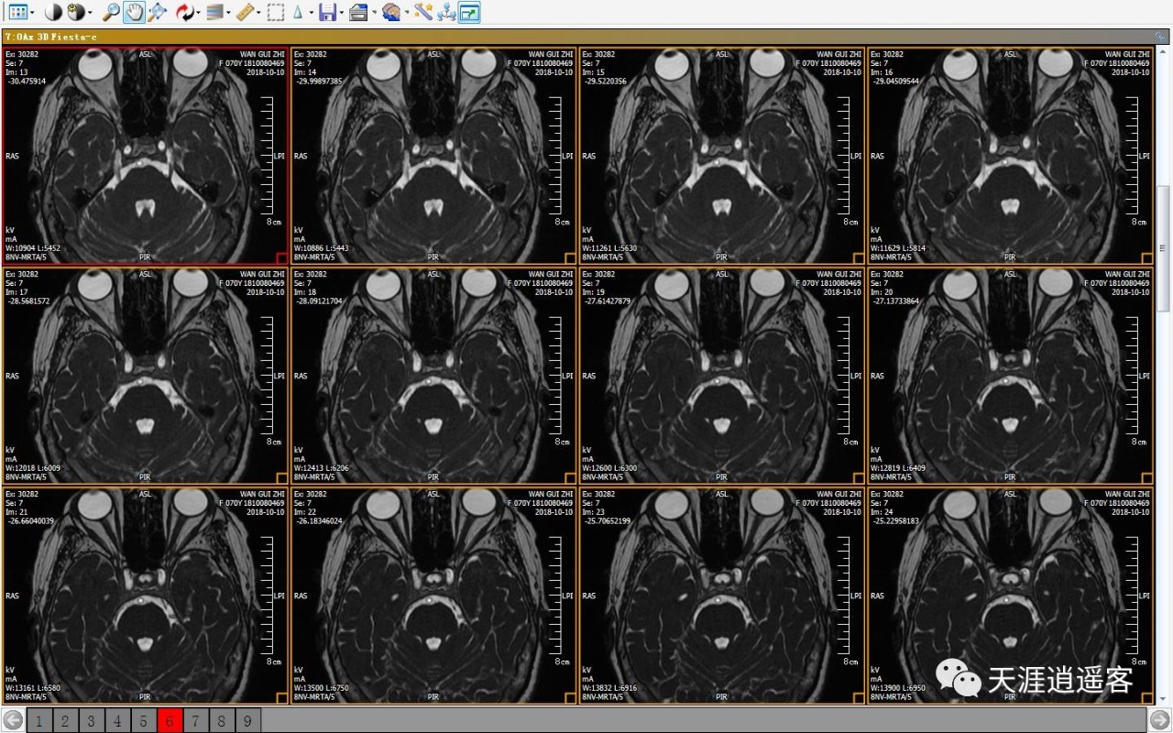Go to page 4 tab

pos(117,720)
